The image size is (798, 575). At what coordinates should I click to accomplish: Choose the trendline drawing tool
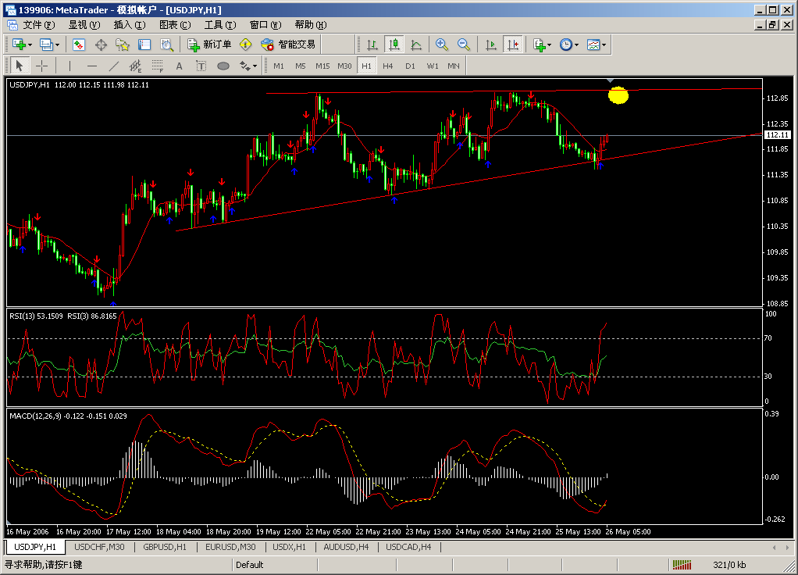click(113, 66)
